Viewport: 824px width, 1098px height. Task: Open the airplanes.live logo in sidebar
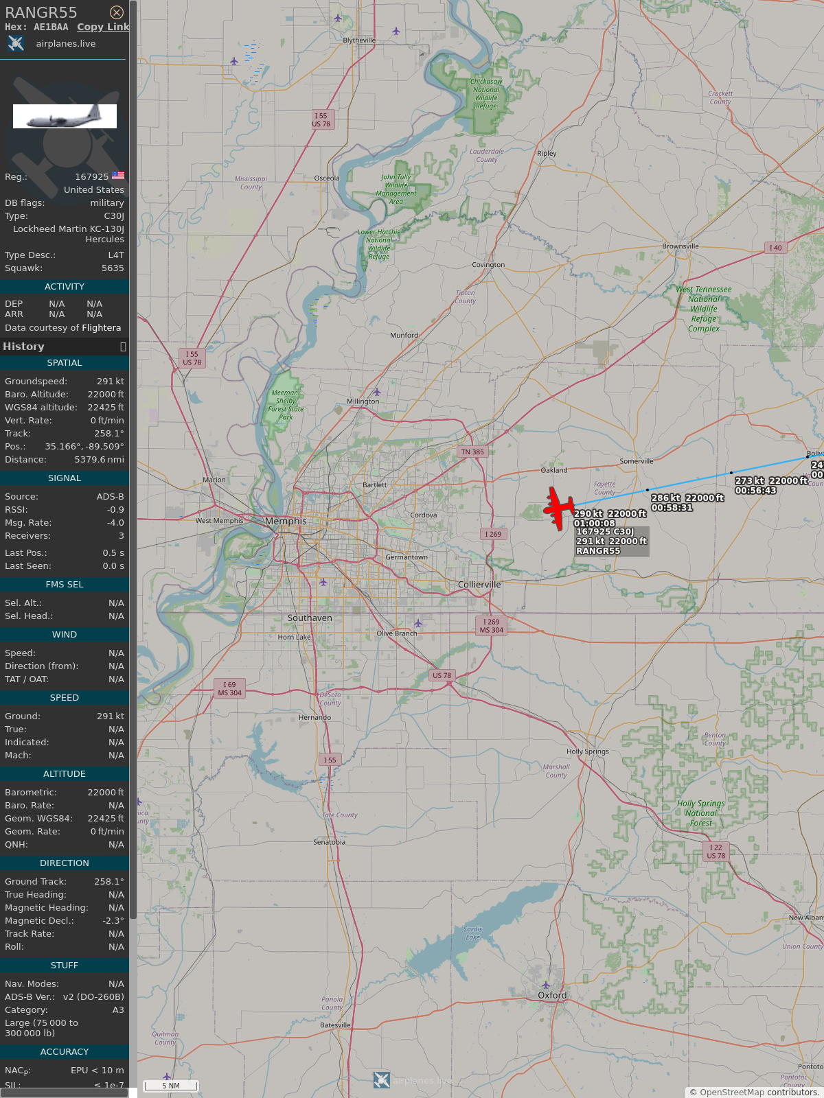pyautogui.click(x=16, y=43)
